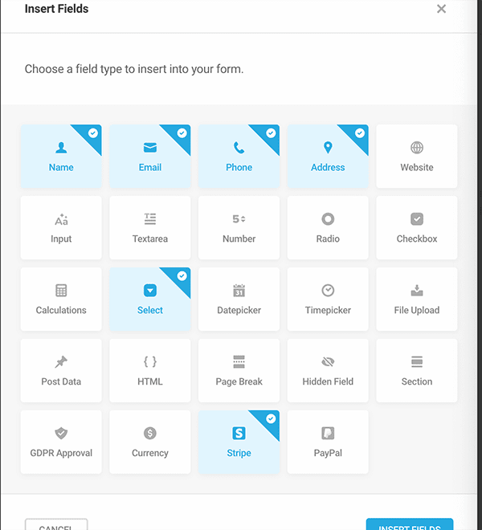Pick the Input field Aa icon
482x530 pixels.
(x=61, y=219)
